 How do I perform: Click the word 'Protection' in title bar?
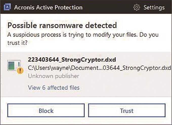click(69, 8)
